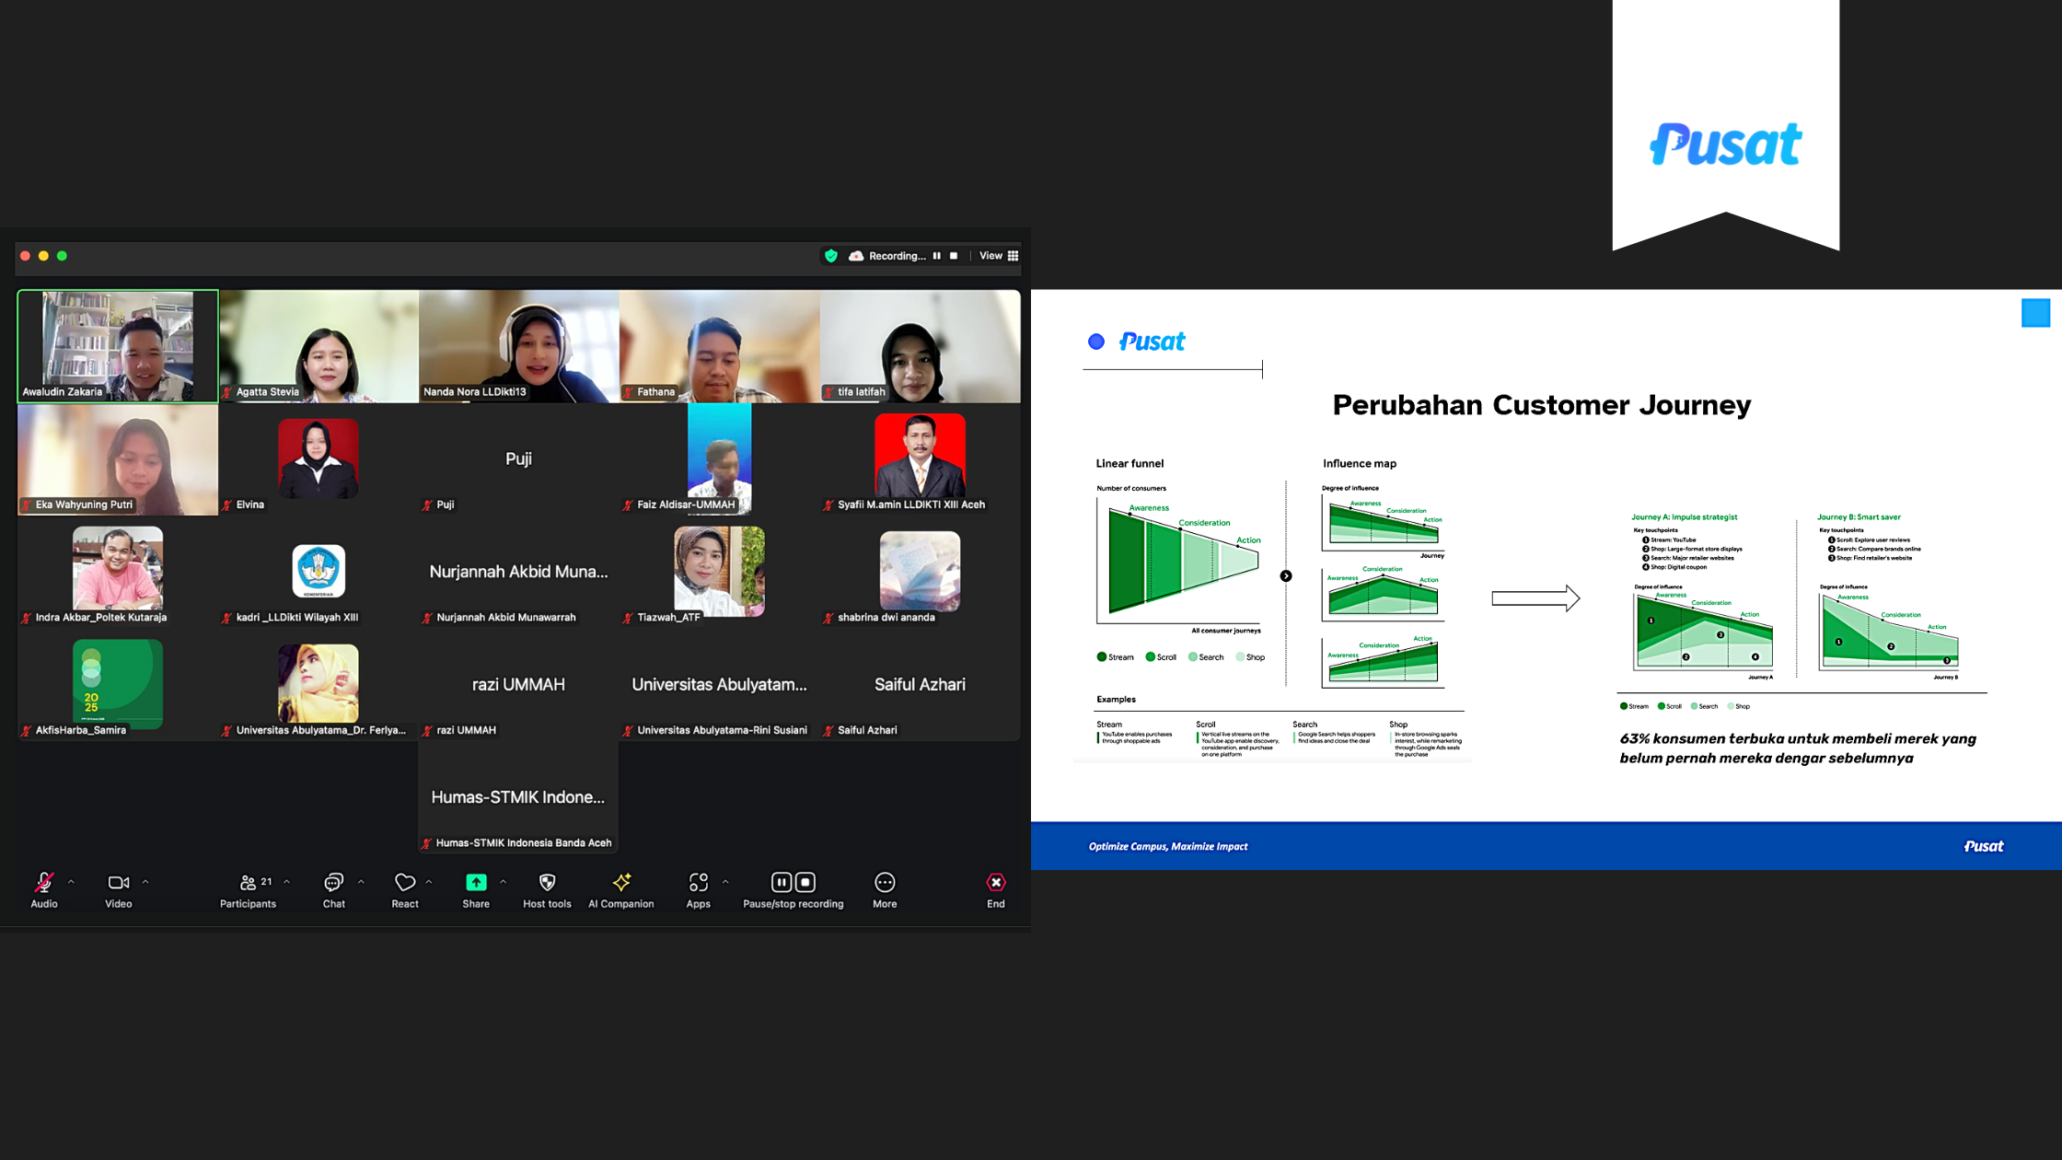Image resolution: width=2062 pixels, height=1160 pixels.
Task: Unmute microphone with the Audio button
Action: 43,889
